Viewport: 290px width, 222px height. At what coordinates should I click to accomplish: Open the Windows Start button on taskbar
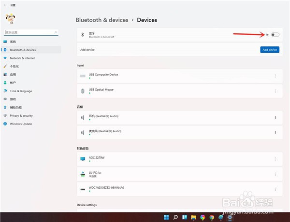pyautogui.click(x=166, y=217)
